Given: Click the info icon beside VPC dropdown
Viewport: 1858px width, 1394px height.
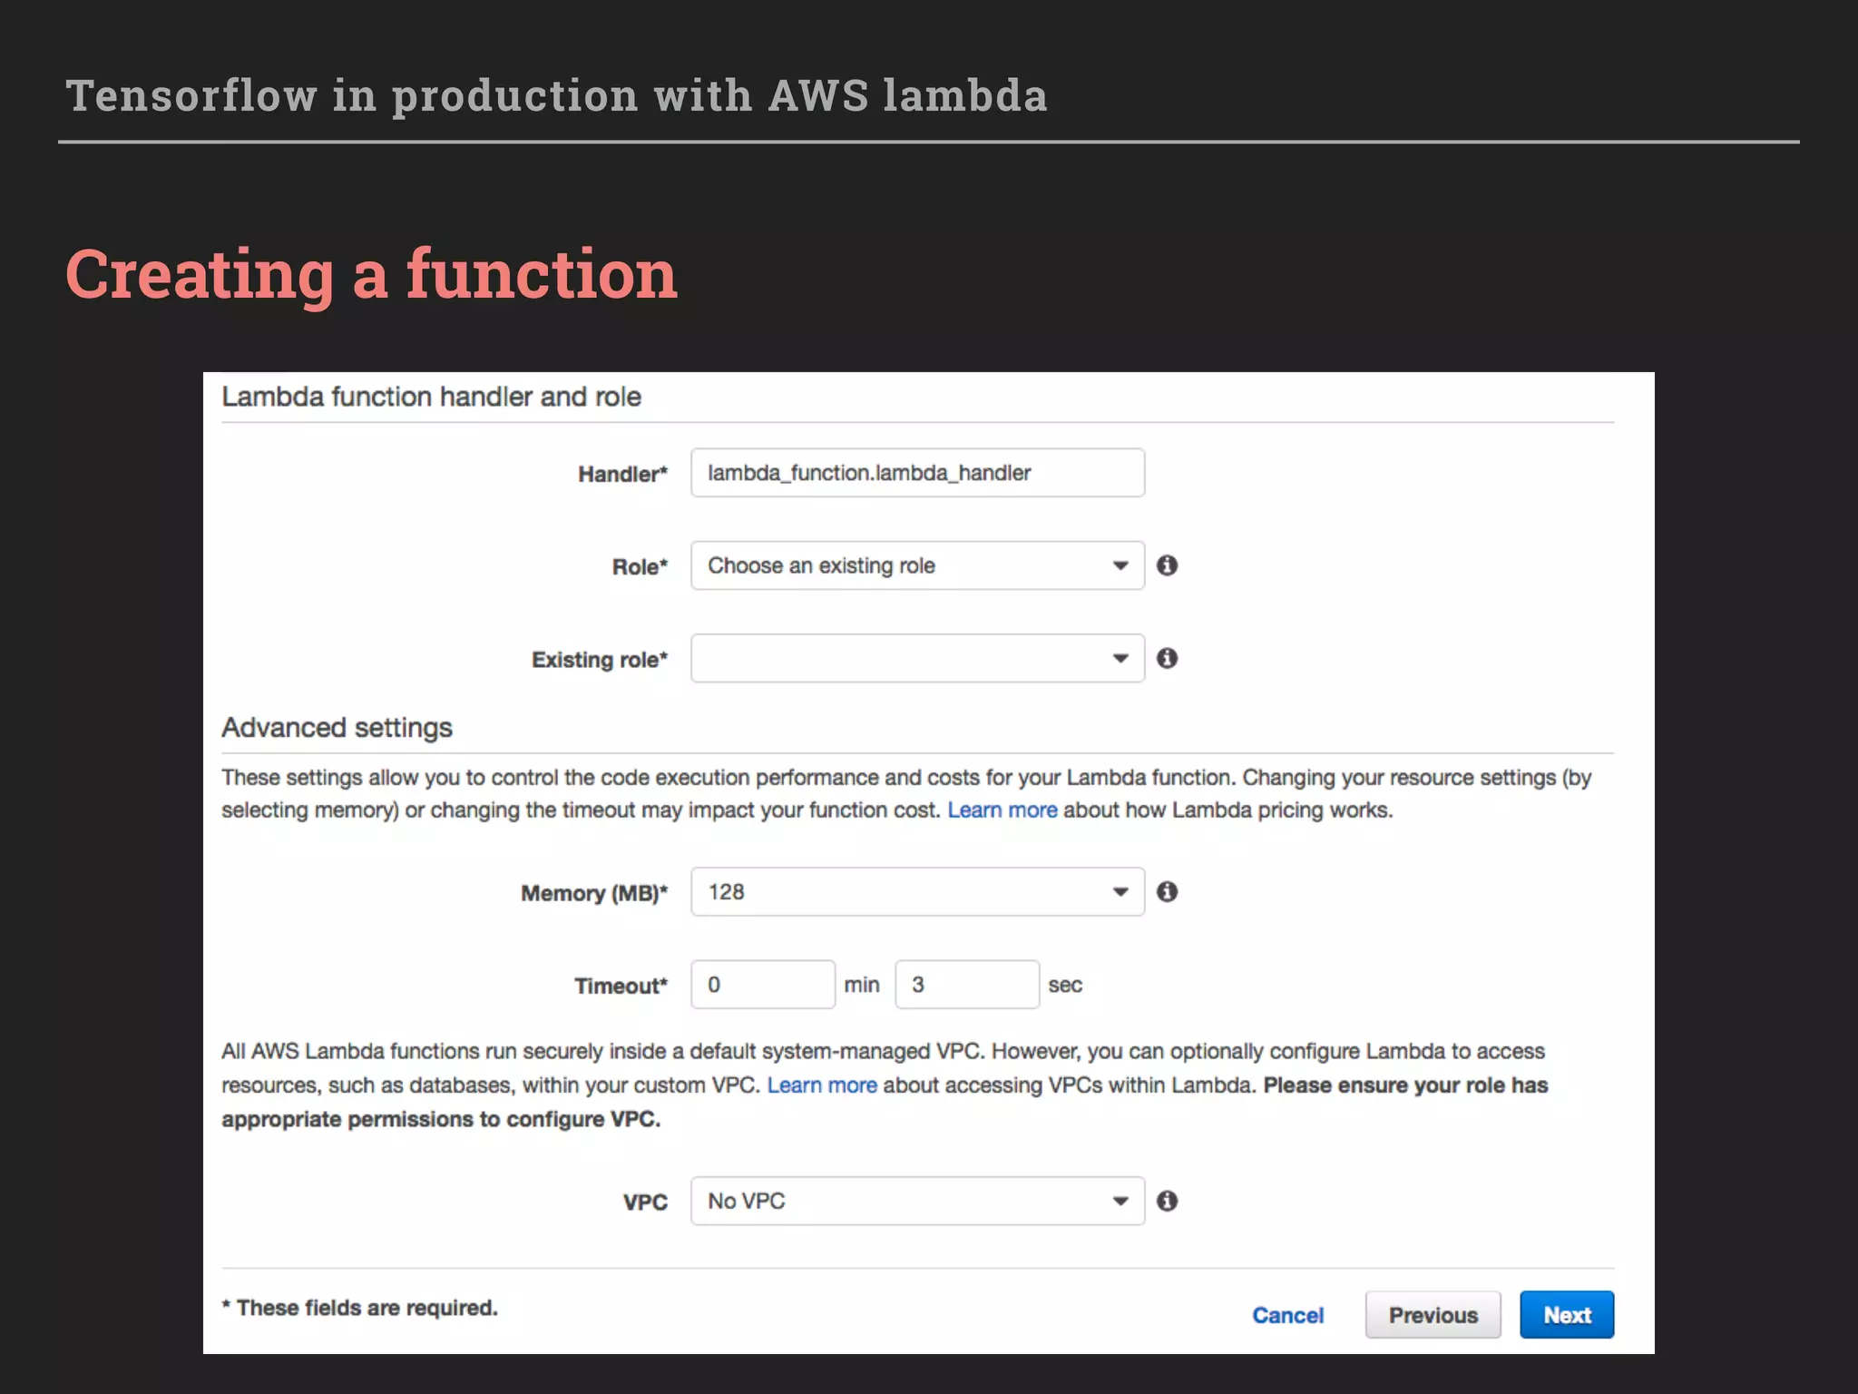Looking at the screenshot, I should click(x=1167, y=1201).
